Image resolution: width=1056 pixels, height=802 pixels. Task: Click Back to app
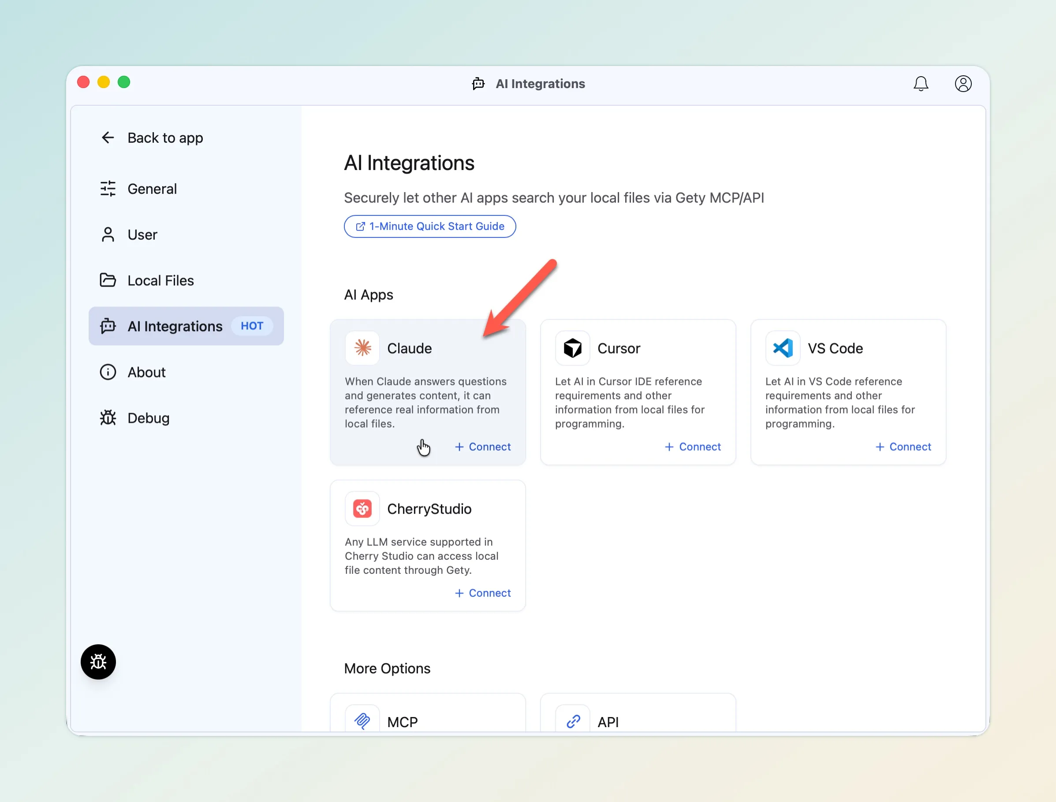tap(165, 137)
